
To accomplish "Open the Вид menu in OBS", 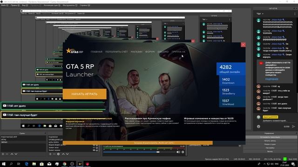I will [25, 5].
